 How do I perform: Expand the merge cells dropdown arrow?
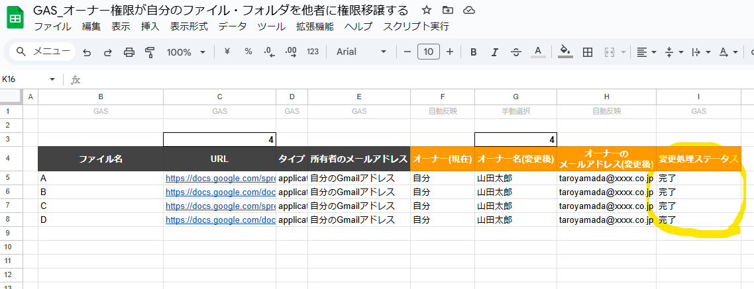click(623, 52)
